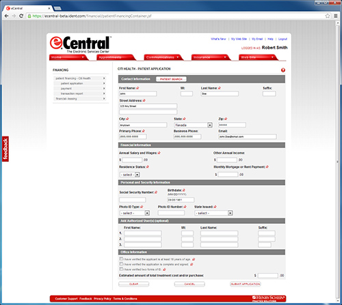The image size is (342, 305).
Task: Click the Monthly Mortgage or Rent field
Action: pyautogui.click(x=228, y=175)
